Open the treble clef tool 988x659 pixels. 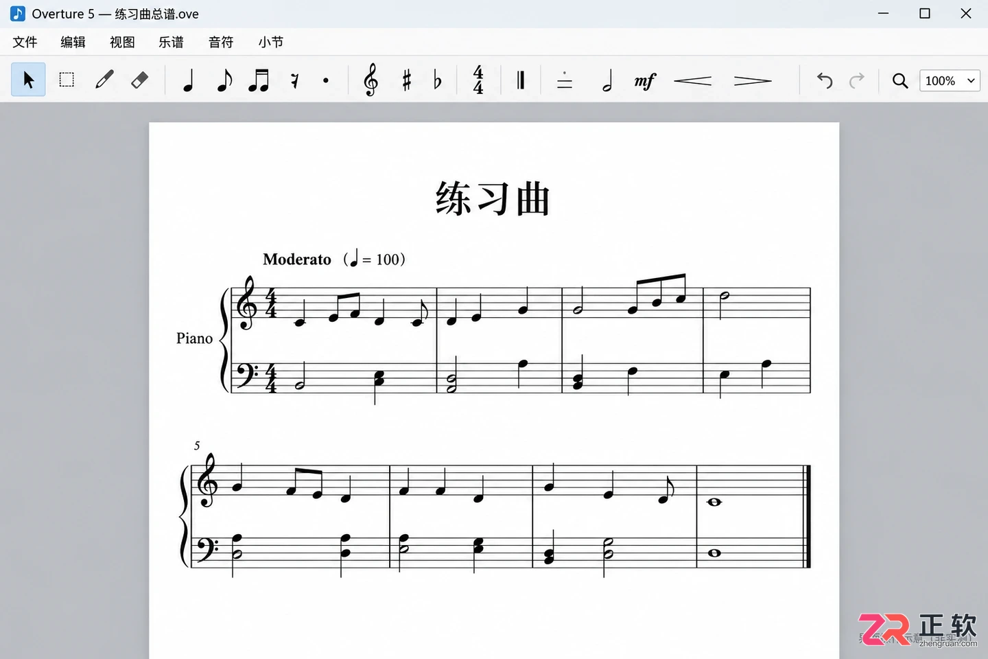pos(370,80)
